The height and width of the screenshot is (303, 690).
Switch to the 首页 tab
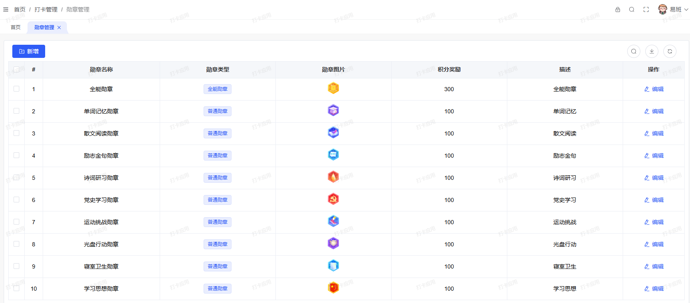point(16,28)
